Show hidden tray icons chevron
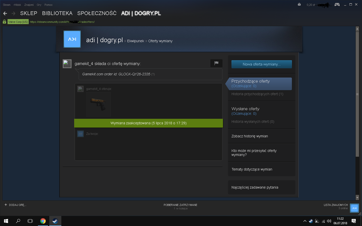The image size is (362, 226). coord(305,221)
